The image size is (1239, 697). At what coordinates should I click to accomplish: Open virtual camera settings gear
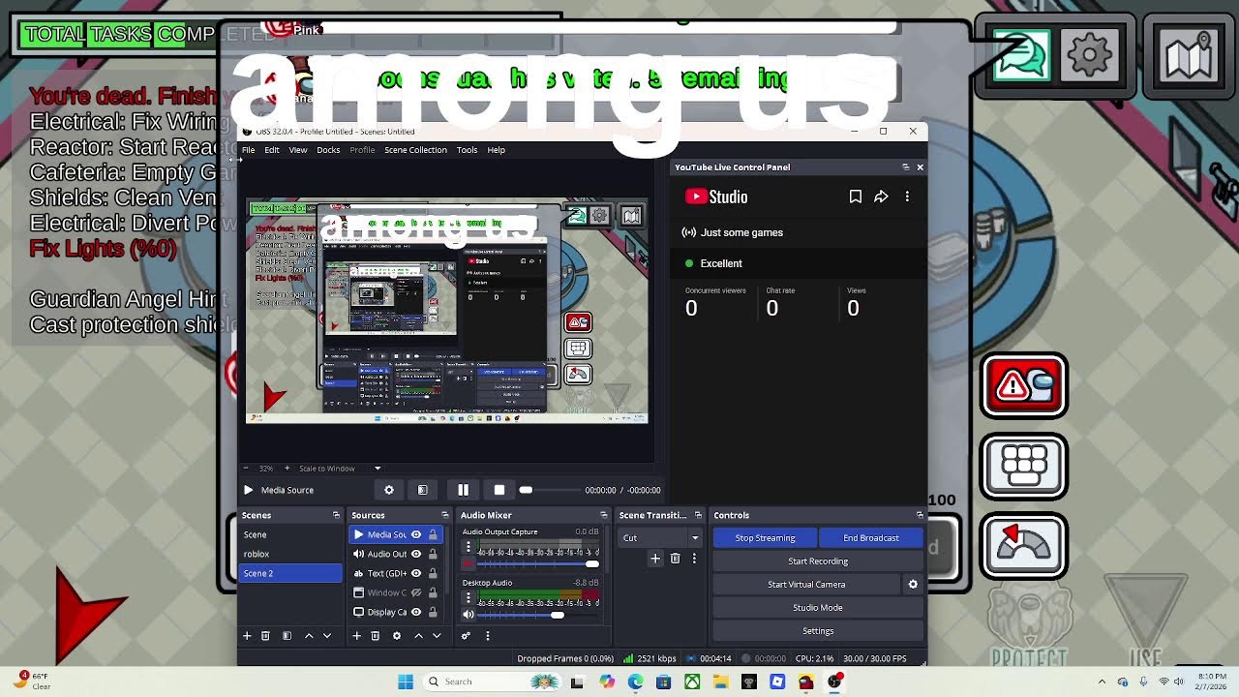(913, 585)
